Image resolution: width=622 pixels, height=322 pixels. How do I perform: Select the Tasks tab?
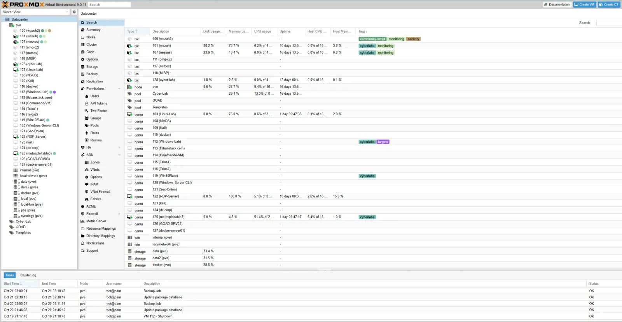pyautogui.click(x=10, y=275)
